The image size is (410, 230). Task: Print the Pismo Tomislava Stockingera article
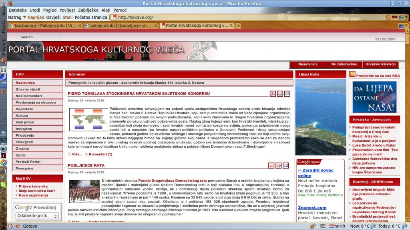280,93
